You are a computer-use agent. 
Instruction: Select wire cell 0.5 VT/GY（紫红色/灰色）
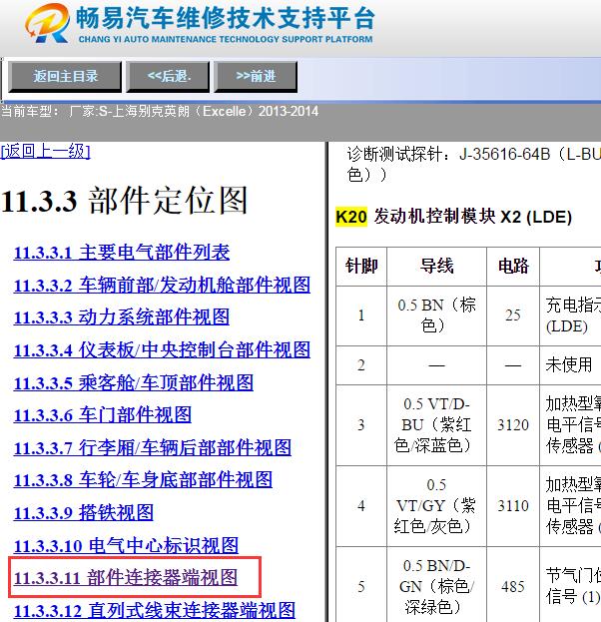[436, 506]
